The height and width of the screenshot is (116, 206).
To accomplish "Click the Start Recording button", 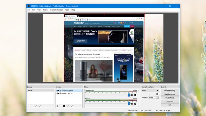I will (x=170, y=94).
